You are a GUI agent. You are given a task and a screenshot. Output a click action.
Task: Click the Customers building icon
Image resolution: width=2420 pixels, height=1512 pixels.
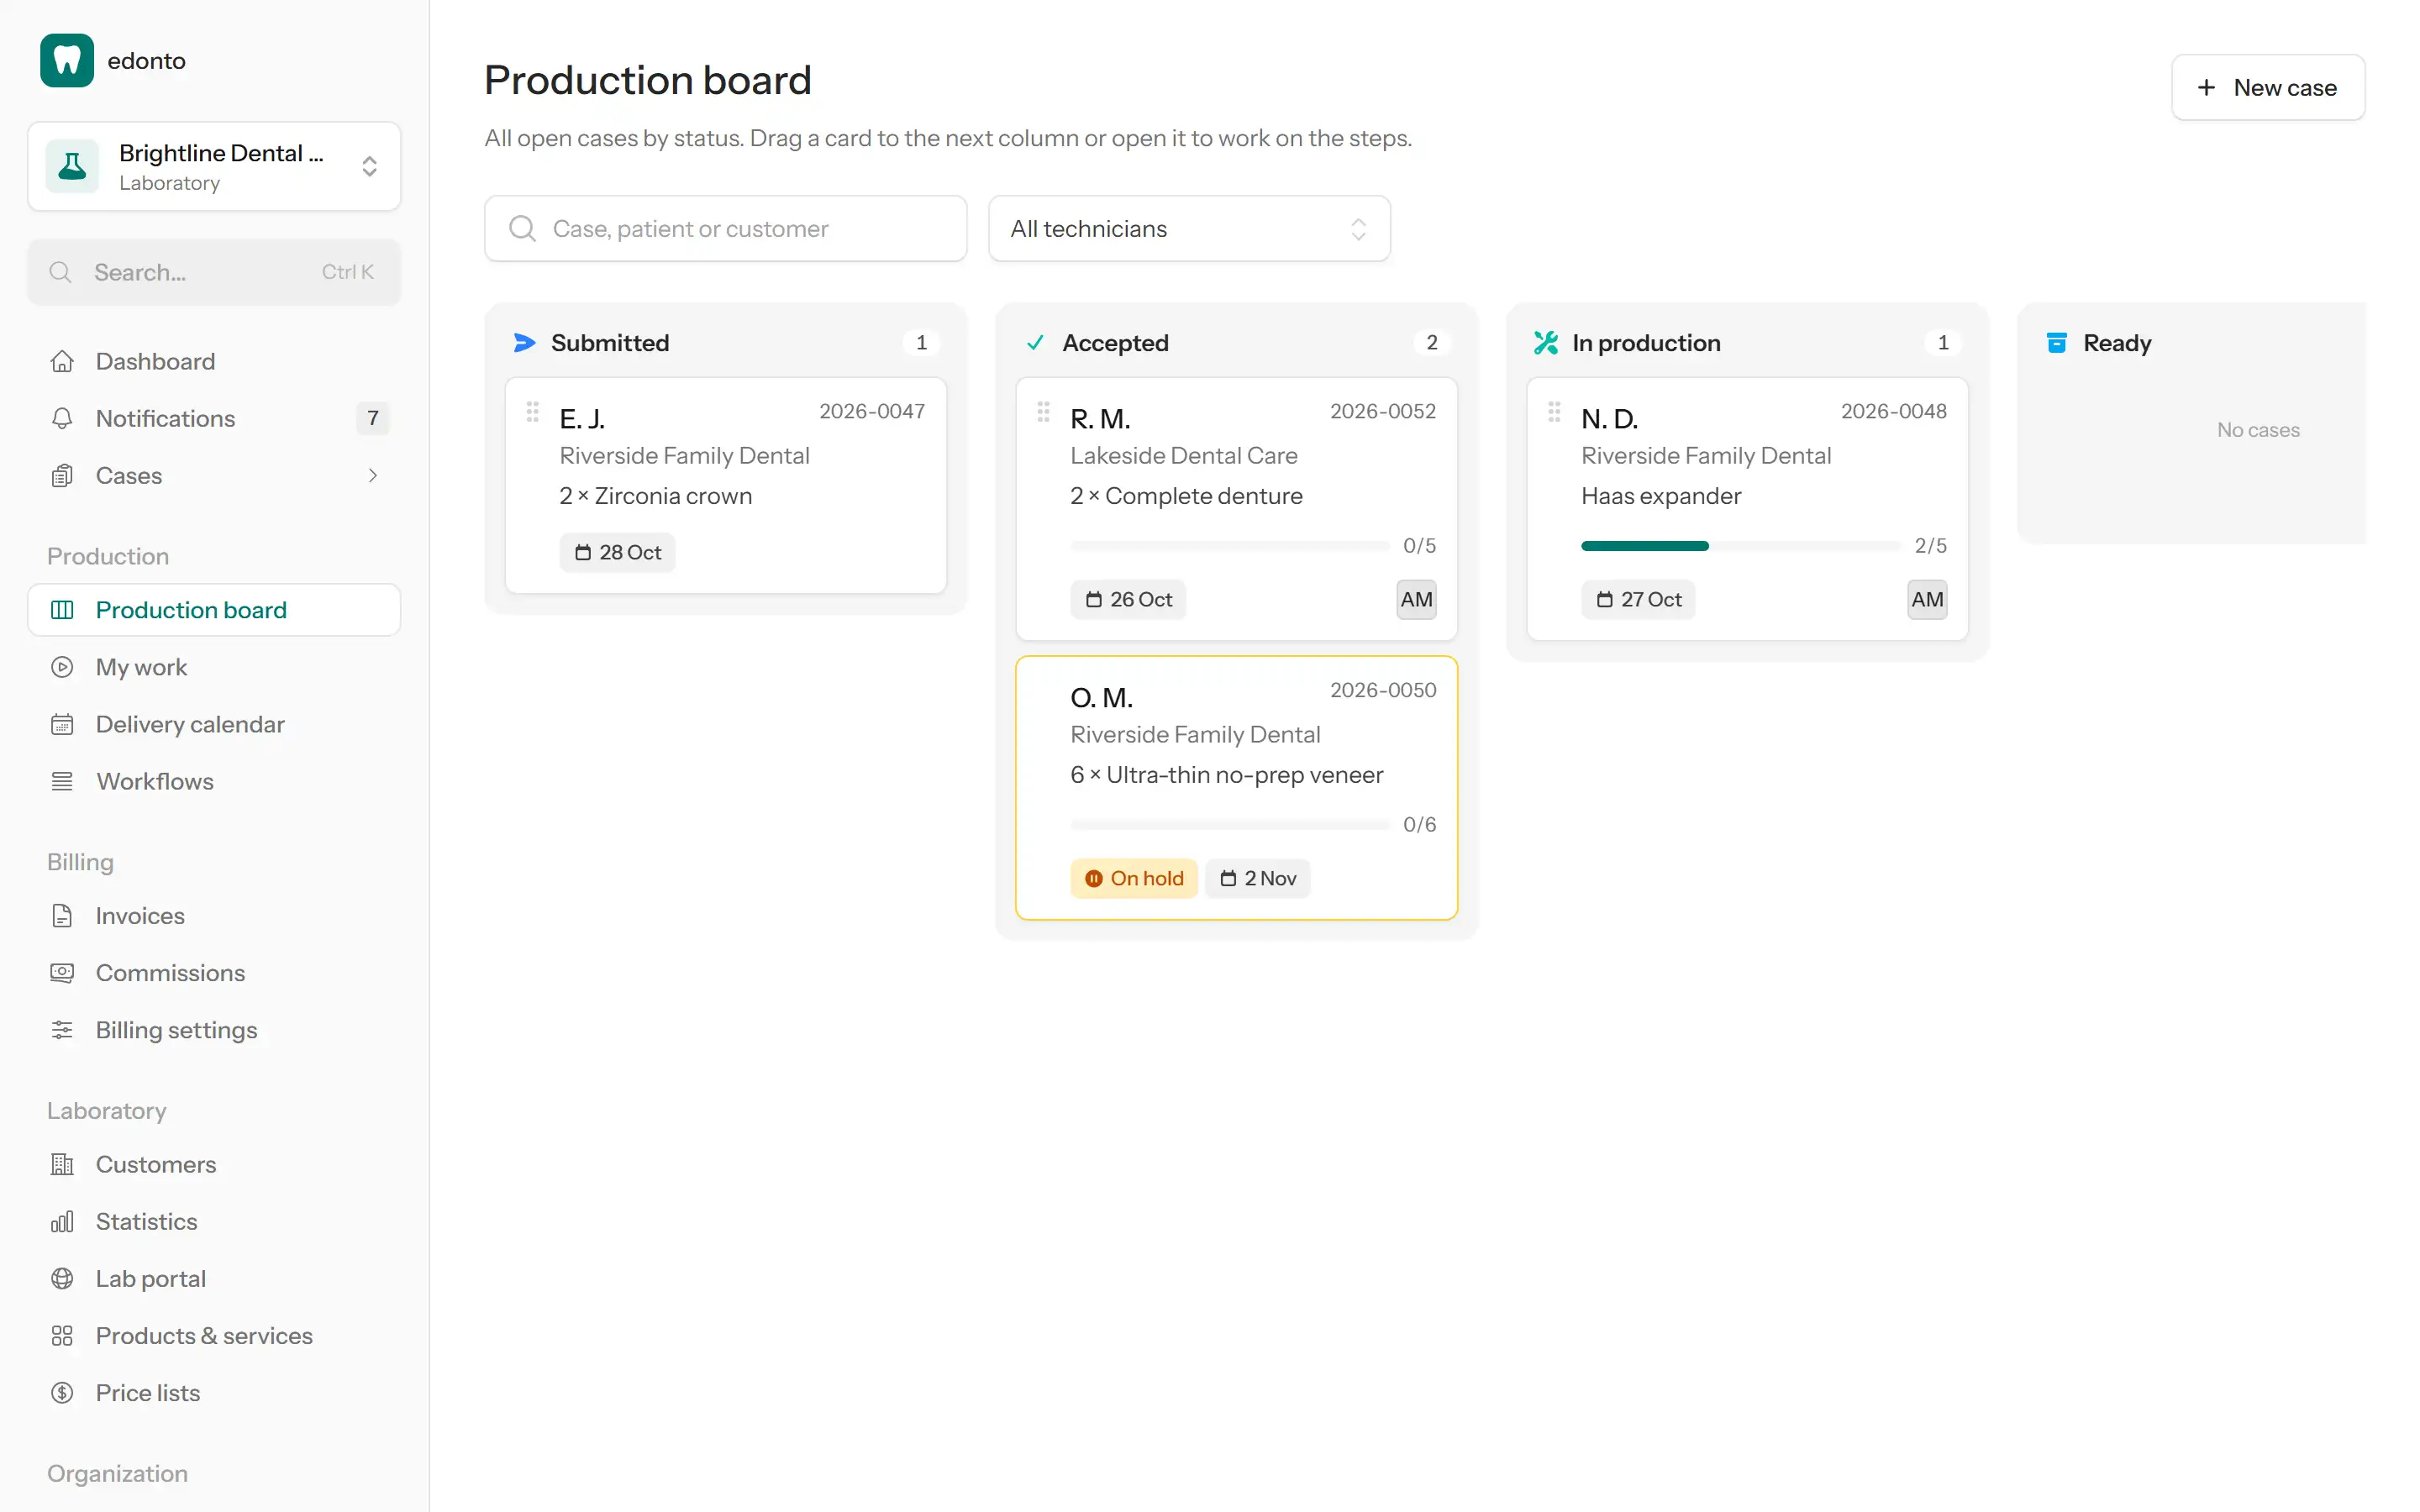(x=62, y=1164)
